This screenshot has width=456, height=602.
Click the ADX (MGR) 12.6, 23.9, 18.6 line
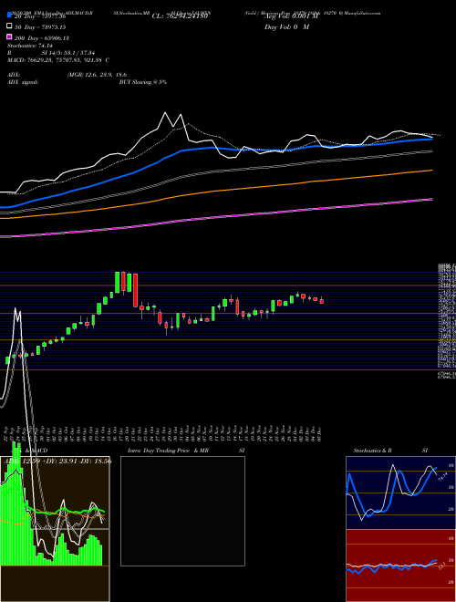click(x=67, y=75)
